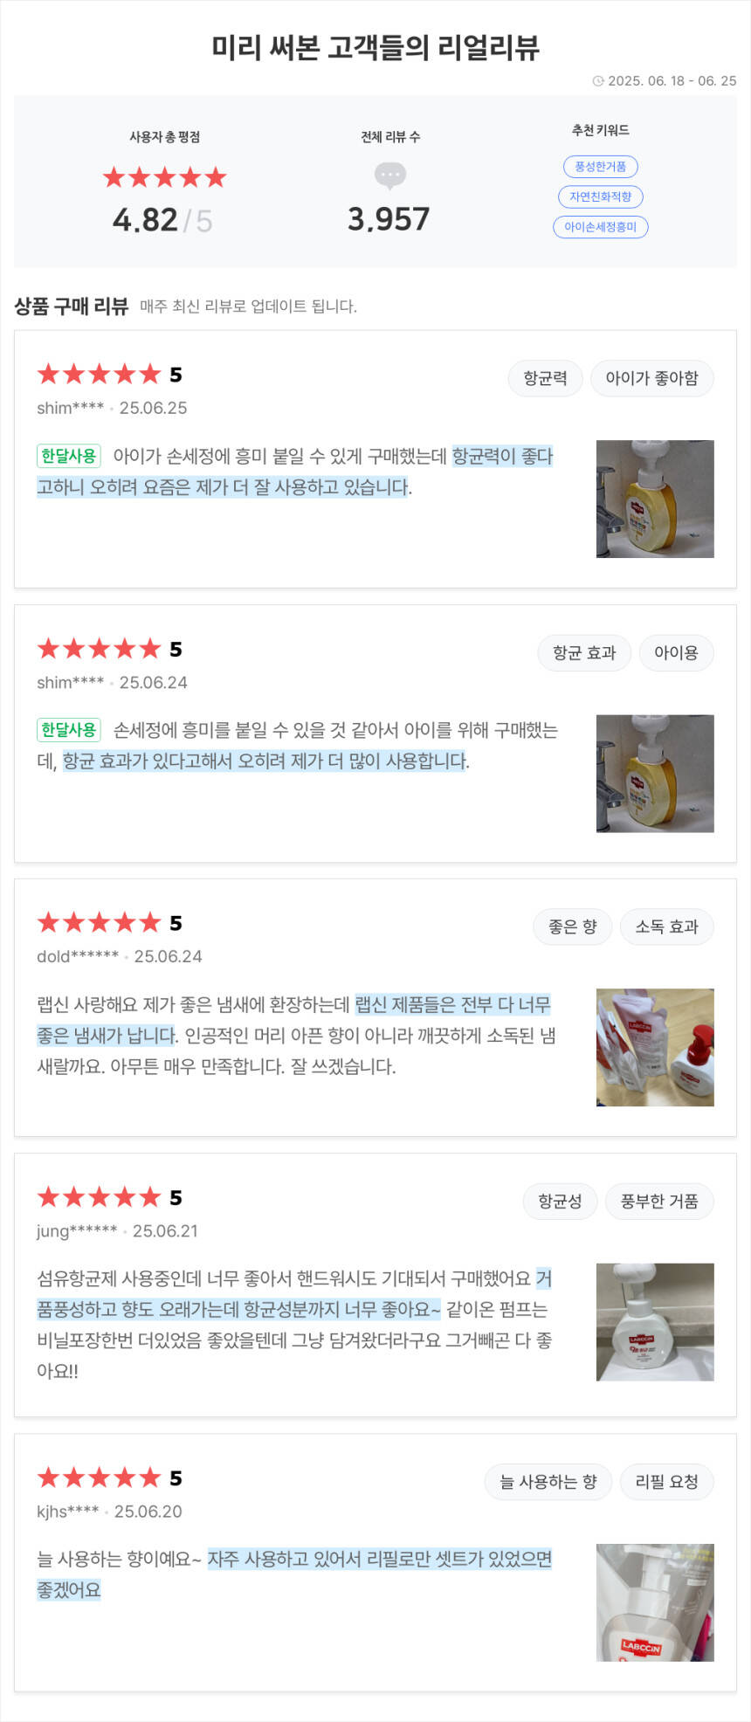The image size is (751, 1722).
Task: Click the 한달사용 badge on the 25.06.25 review
Action: coord(69,456)
